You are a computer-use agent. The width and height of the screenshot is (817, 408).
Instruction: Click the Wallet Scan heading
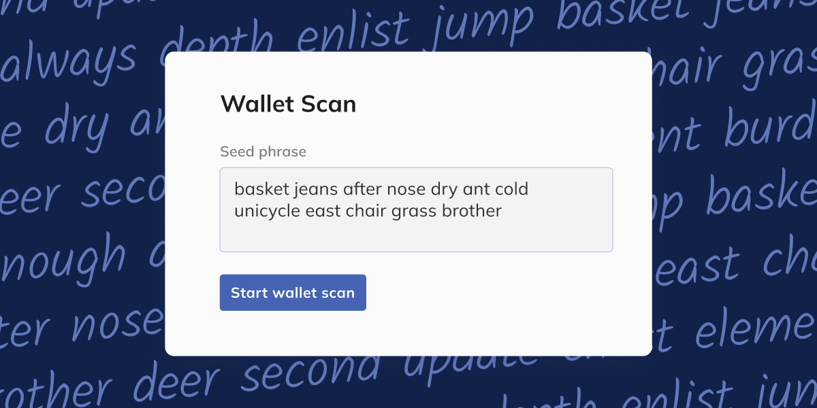pyautogui.click(x=288, y=104)
